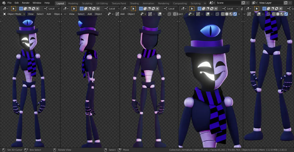294x152 pixels.
Task: Click select tool icon in rightmost viewport header
Action: (256, 8)
